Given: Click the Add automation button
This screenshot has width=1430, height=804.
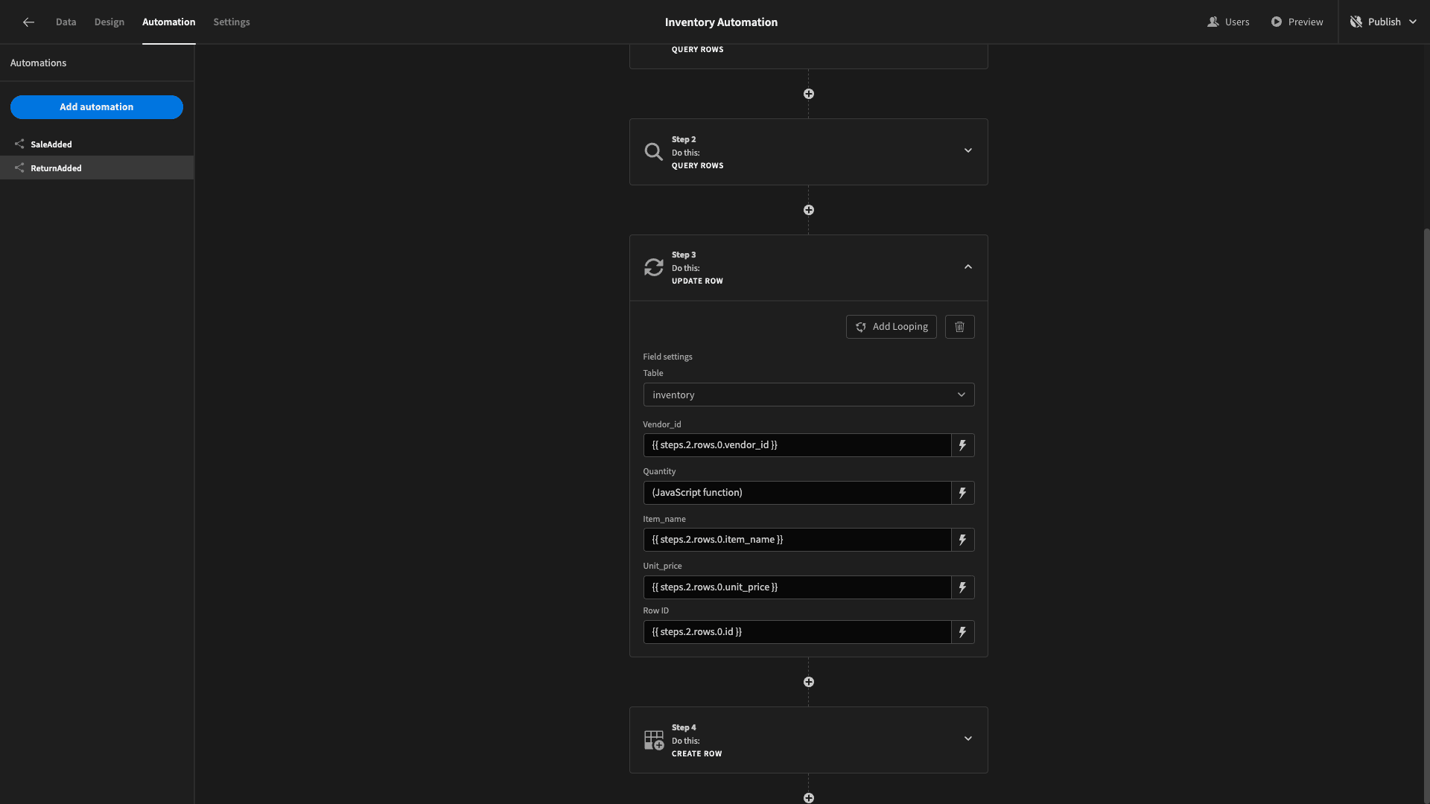Looking at the screenshot, I should tap(97, 107).
